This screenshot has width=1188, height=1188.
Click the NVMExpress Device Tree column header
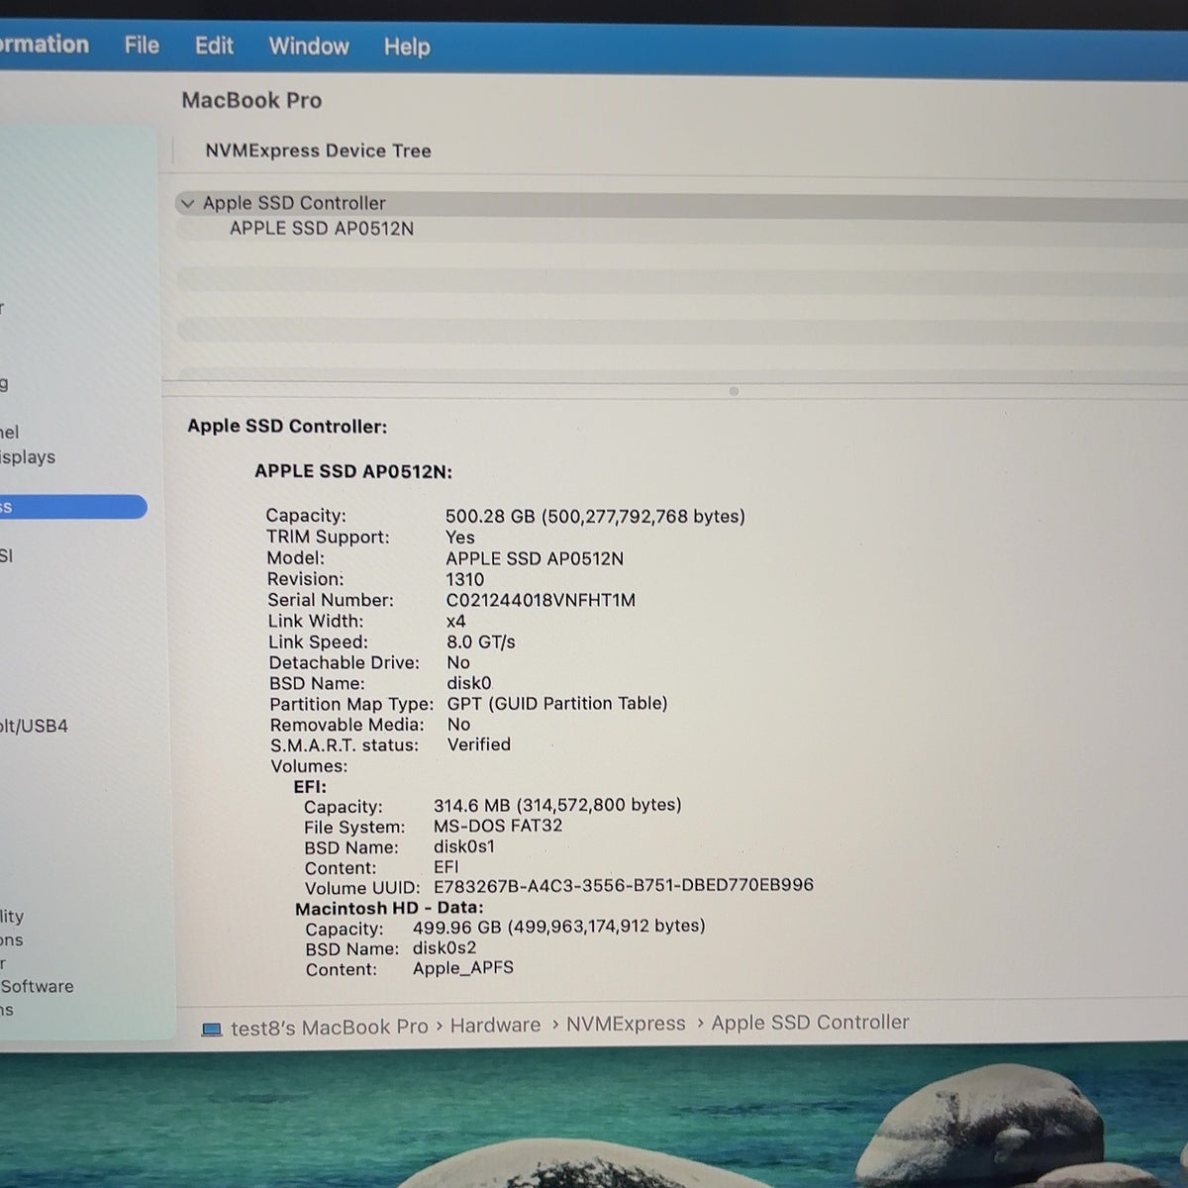pos(318,150)
